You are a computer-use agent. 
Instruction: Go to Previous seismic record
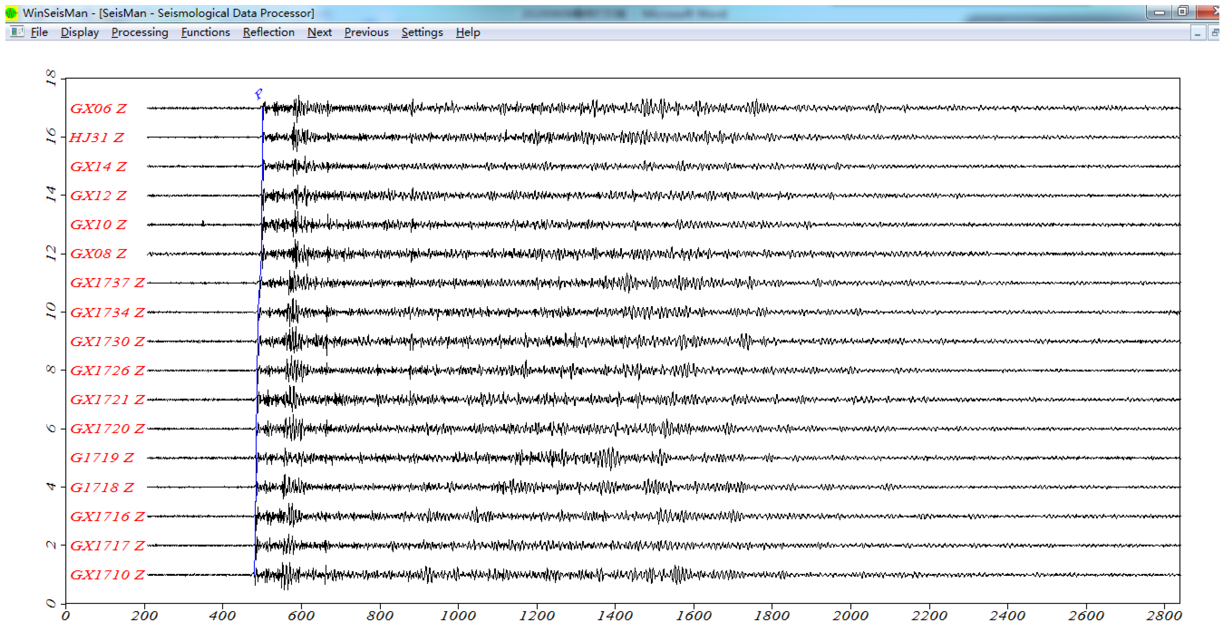(366, 32)
